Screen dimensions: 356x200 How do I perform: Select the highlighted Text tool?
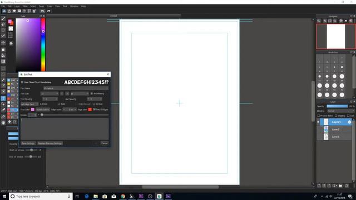(x=3, y=98)
